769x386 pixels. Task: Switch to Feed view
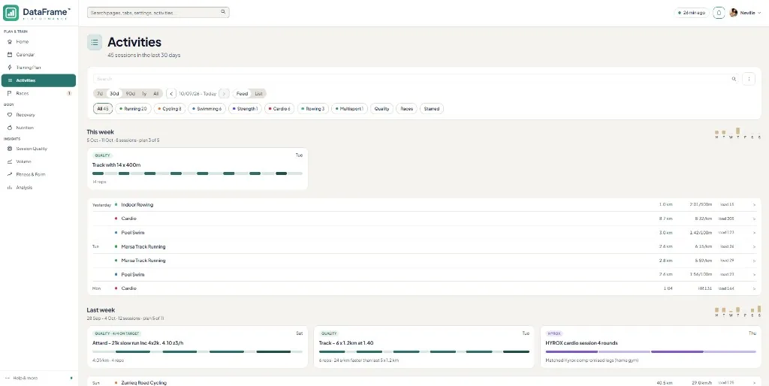point(242,94)
